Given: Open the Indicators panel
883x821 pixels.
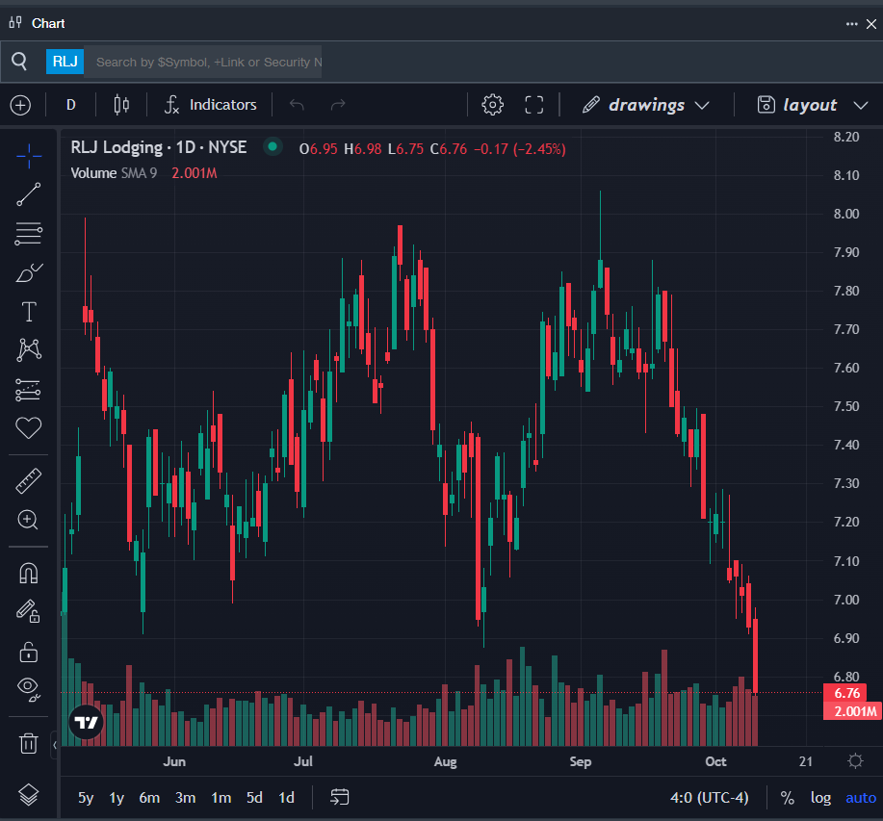Looking at the screenshot, I should coord(210,105).
